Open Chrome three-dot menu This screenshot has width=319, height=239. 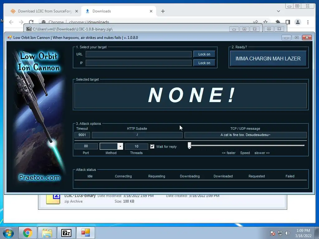[x=308, y=22]
